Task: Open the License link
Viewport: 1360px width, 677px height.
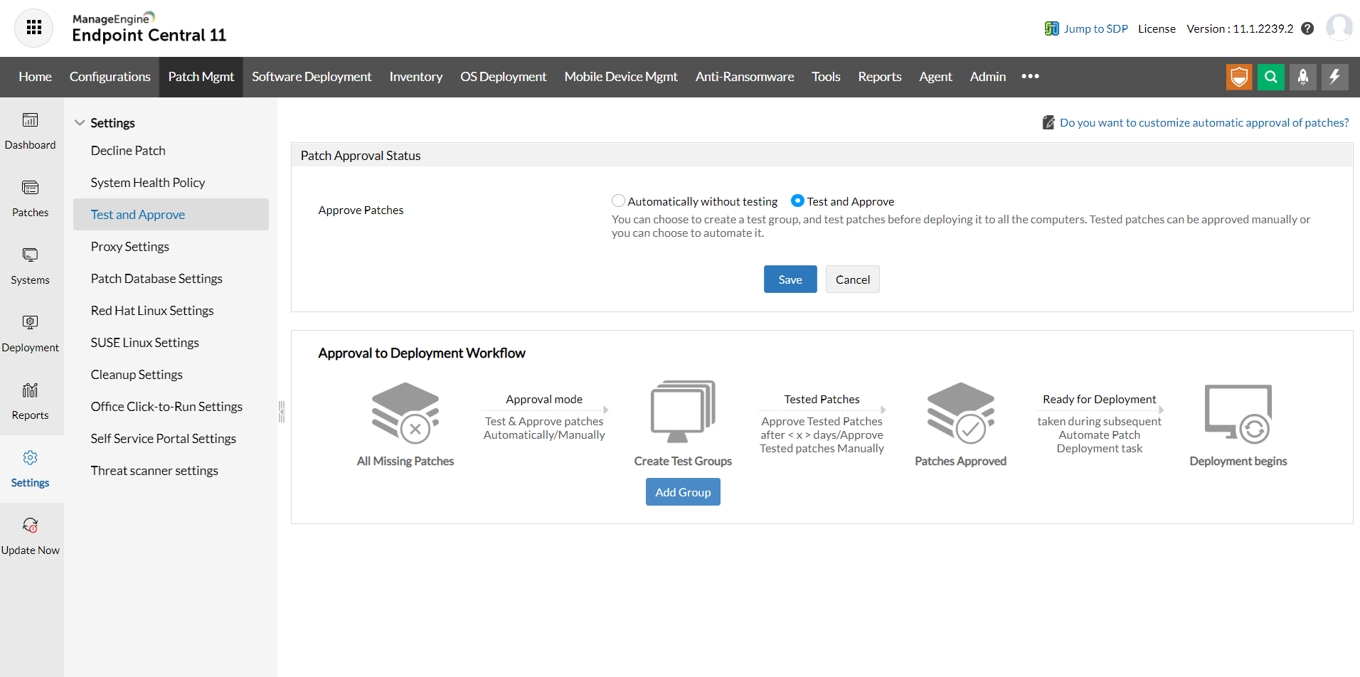Action: 1157,28
